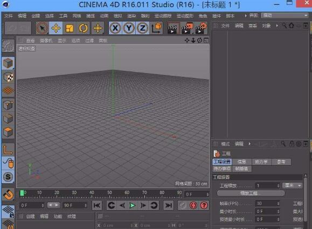Expand Object Manager menu overflow arrow
Screen dimensions: 312x229
pos(277,26)
